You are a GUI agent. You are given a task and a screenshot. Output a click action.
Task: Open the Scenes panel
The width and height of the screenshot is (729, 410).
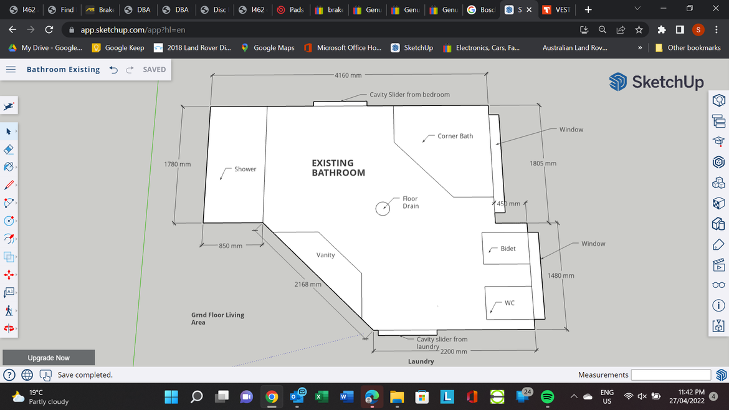[718, 265]
